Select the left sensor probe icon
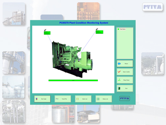The image size is (166, 125). [45, 30]
